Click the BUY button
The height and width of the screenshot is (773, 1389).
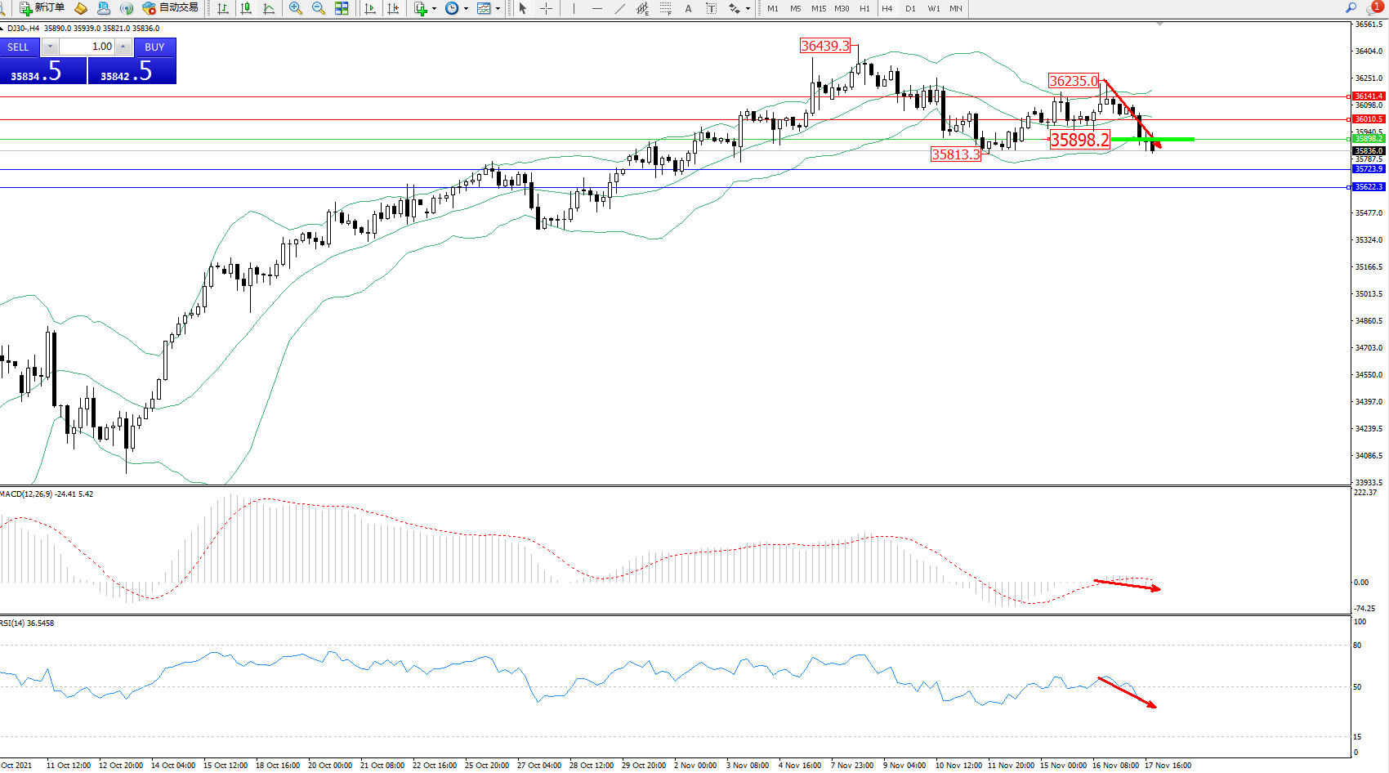tap(154, 47)
